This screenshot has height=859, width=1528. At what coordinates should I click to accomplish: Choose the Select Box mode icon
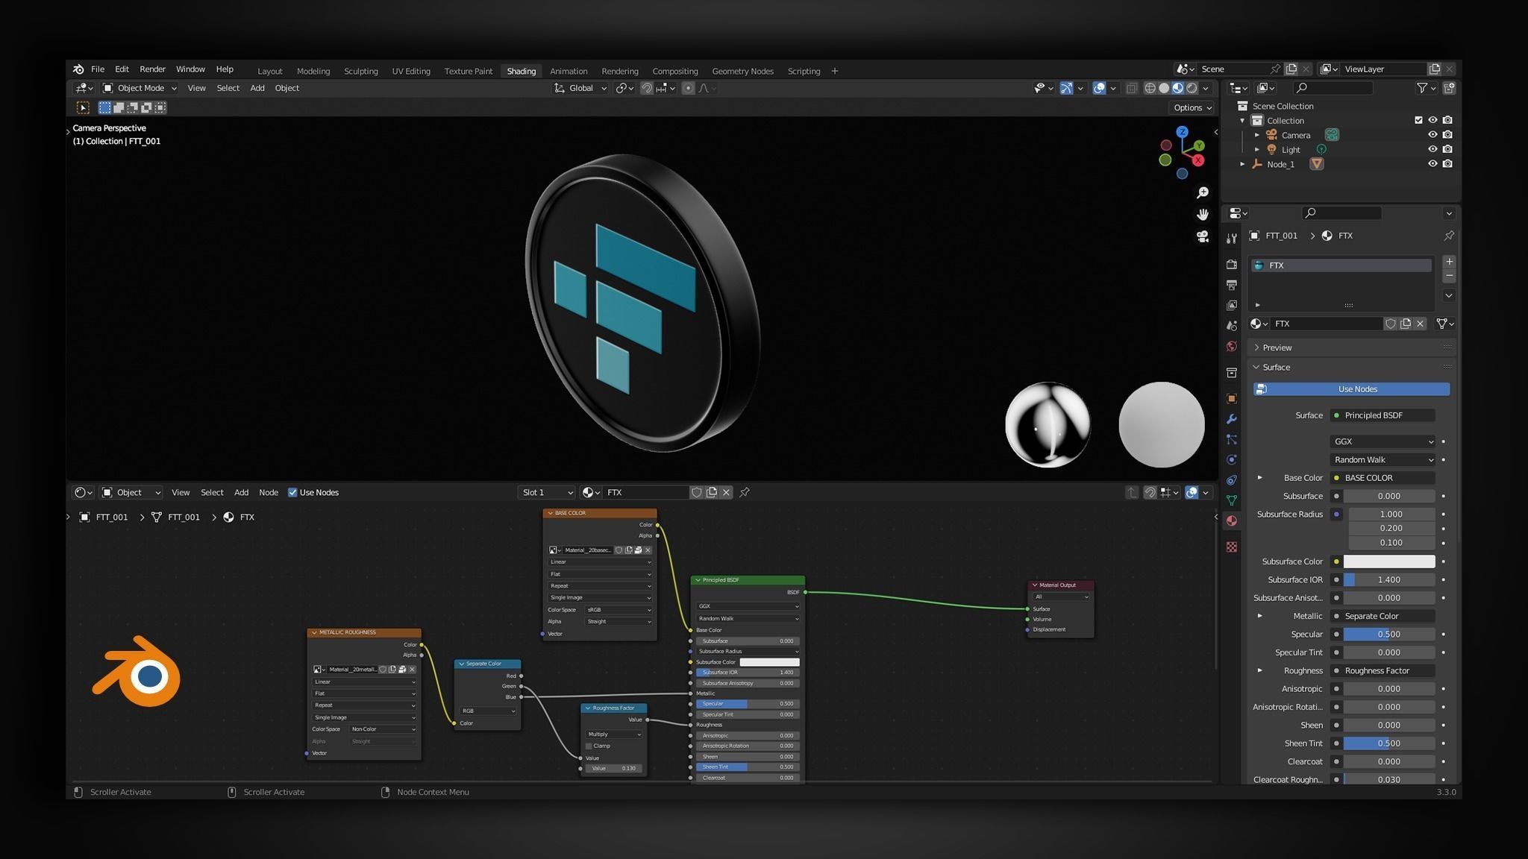coord(104,107)
